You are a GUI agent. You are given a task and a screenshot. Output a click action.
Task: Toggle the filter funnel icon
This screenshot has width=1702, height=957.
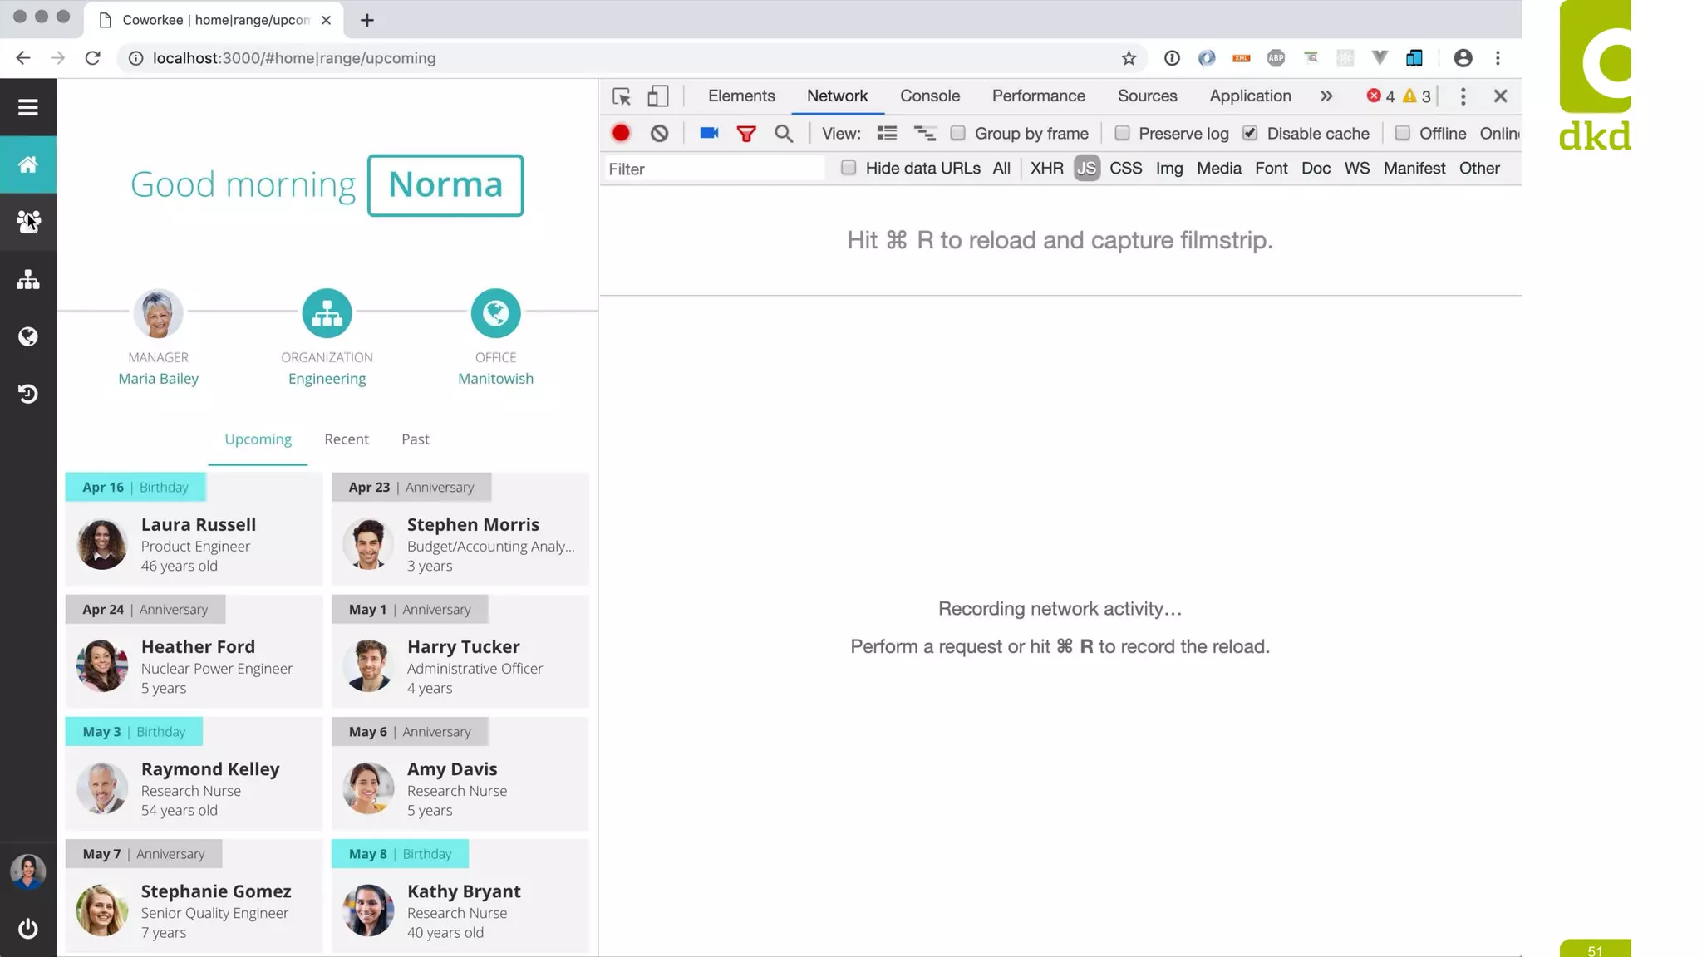[746, 133]
